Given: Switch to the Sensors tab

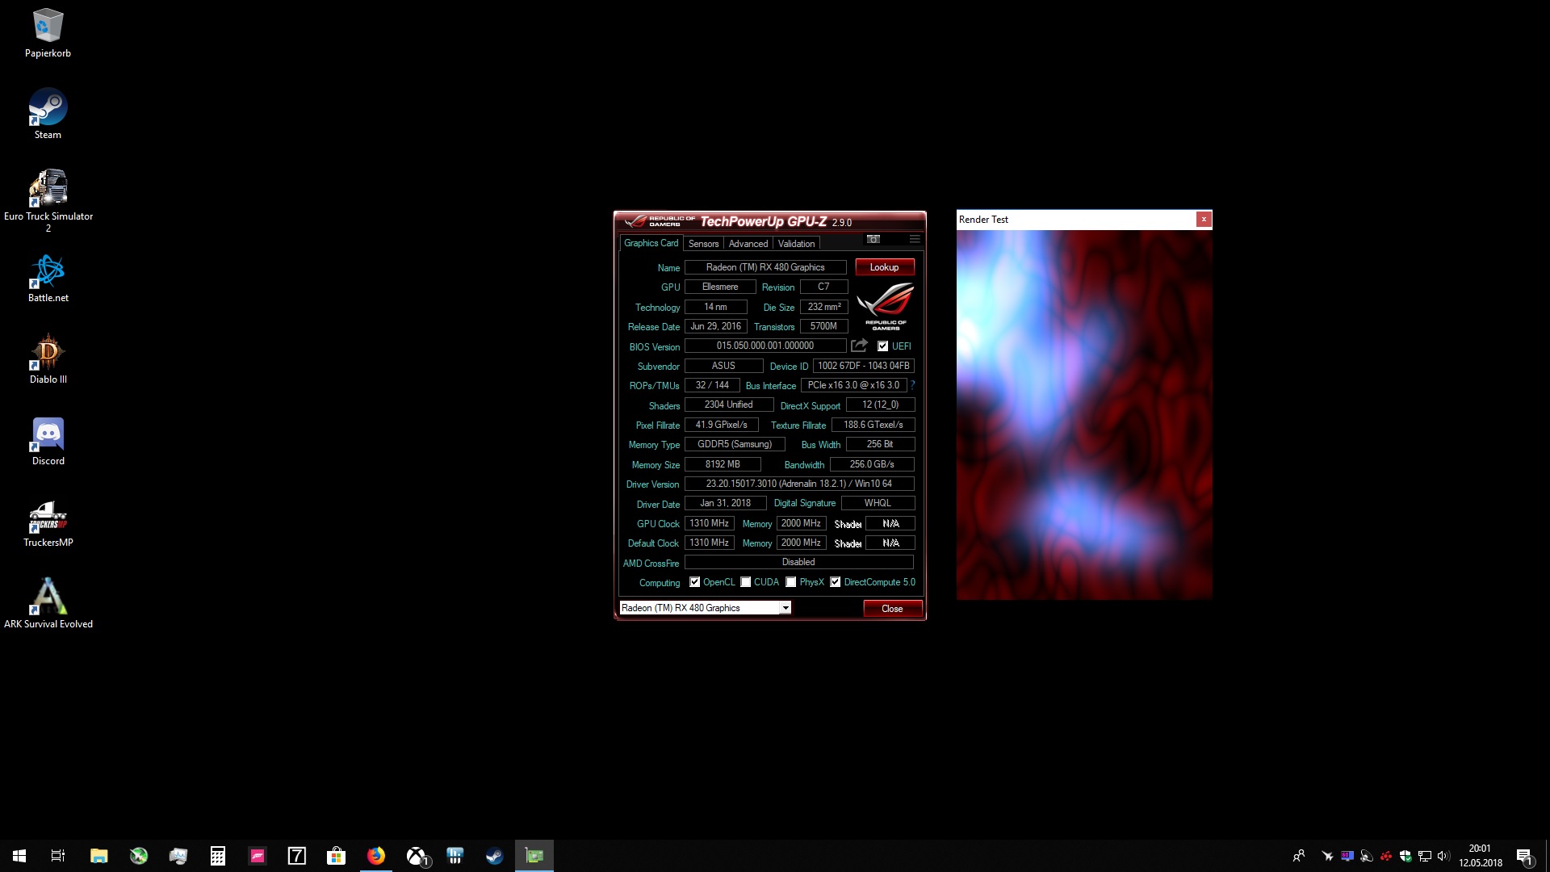Looking at the screenshot, I should click(x=703, y=244).
